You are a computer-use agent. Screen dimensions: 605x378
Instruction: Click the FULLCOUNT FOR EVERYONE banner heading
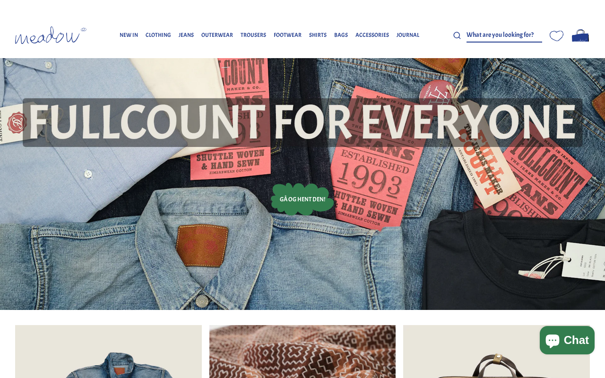pos(302,122)
